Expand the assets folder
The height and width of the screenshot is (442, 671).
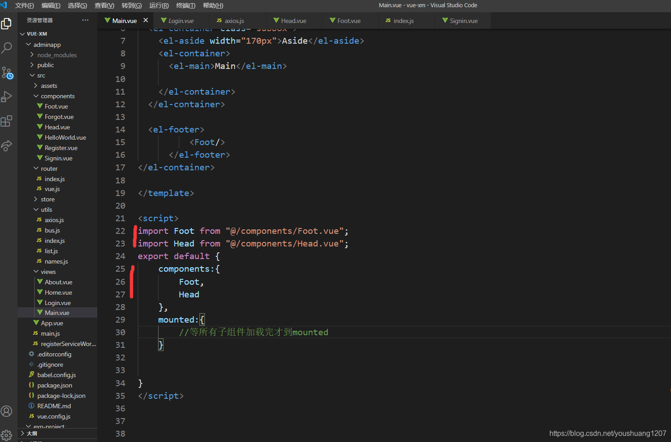pos(57,86)
